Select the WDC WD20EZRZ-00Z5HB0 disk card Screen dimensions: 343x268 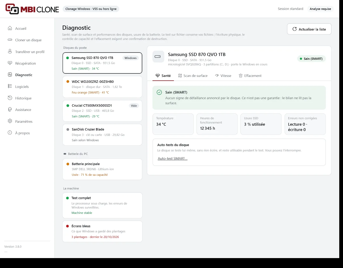pos(102,87)
